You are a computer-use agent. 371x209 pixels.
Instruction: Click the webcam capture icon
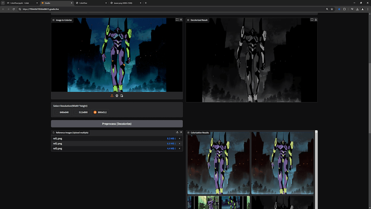pyautogui.click(x=117, y=96)
